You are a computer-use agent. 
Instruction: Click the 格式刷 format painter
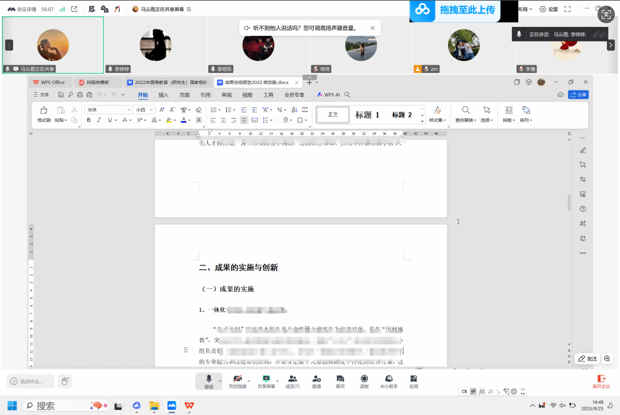pyautogui.click(x=44, y=114)
